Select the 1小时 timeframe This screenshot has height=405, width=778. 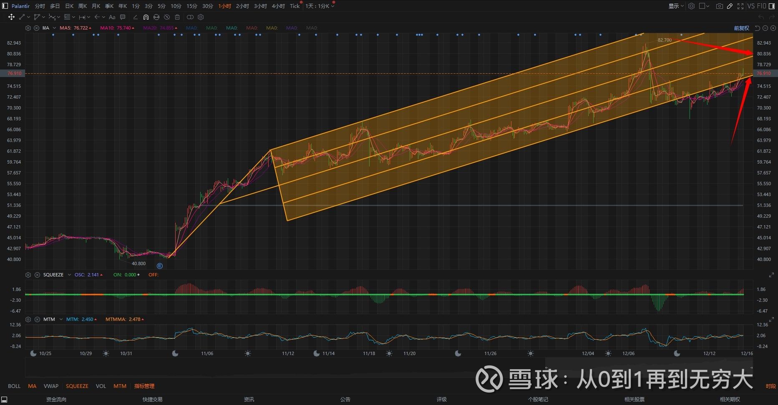[224, 6]
